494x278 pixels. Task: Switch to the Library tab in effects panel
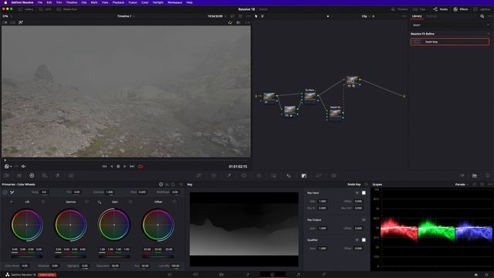tap(417, 16)
